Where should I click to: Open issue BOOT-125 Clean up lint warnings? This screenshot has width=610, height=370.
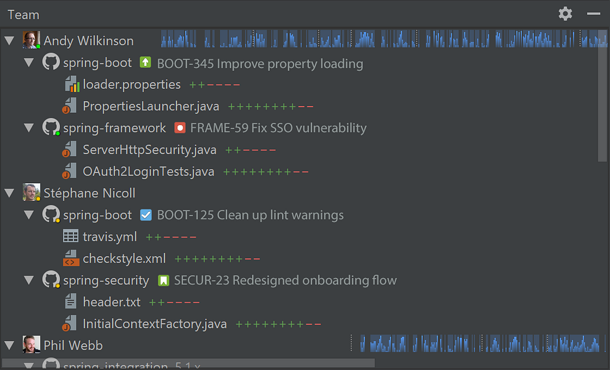pyautogui.click(x=250, y=215)
